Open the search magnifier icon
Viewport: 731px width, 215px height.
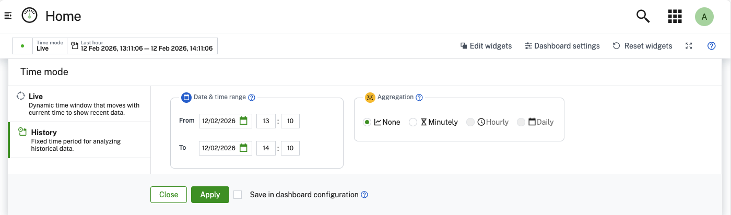[x=643, y=17]
